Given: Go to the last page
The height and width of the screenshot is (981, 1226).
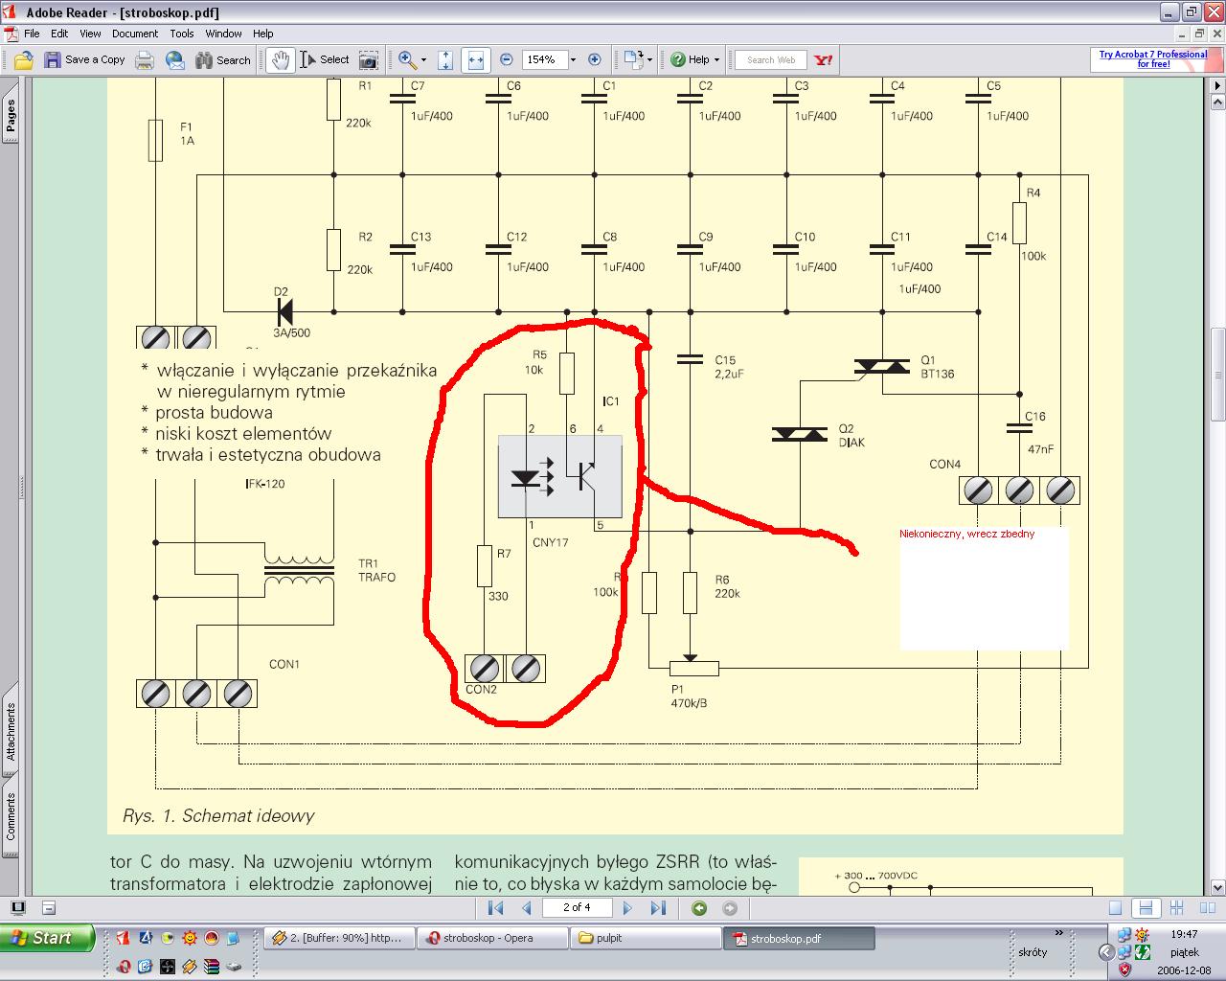Looking at the screenshot, I should (658, 907).
